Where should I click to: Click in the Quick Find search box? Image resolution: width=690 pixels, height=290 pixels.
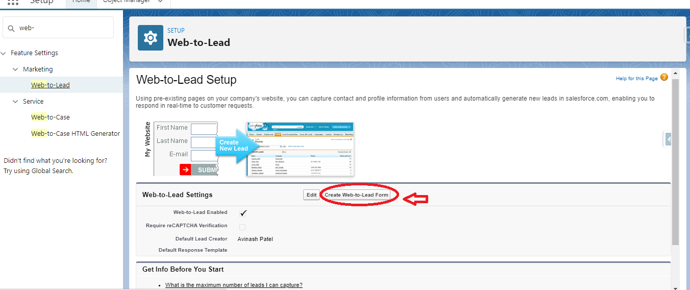click(x=64, y=28)
